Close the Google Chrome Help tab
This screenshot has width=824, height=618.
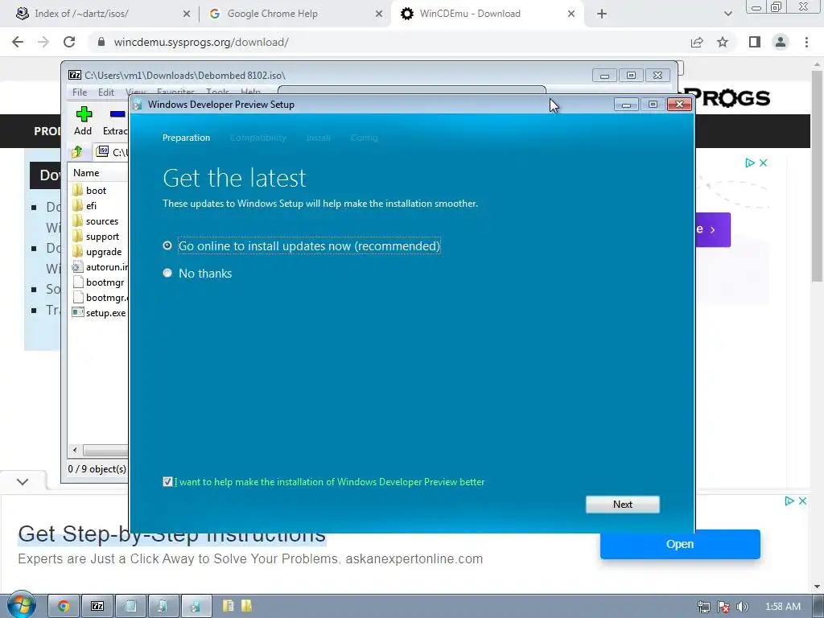click(379, 14)
